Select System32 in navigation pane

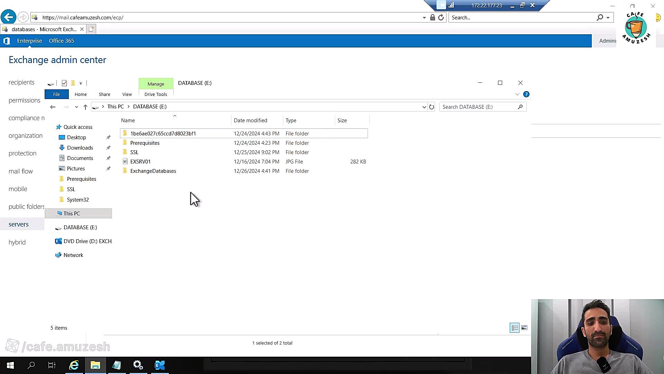(78, 200)
